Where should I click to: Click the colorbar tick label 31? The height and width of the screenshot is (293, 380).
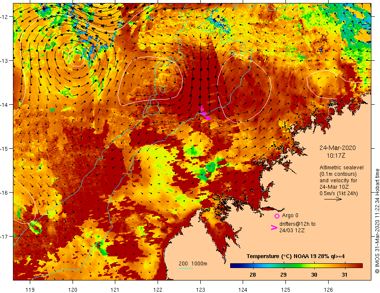click(345, 274)
